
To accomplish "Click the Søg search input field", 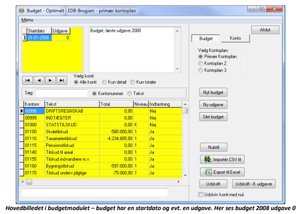I will (x=62, y=93).
